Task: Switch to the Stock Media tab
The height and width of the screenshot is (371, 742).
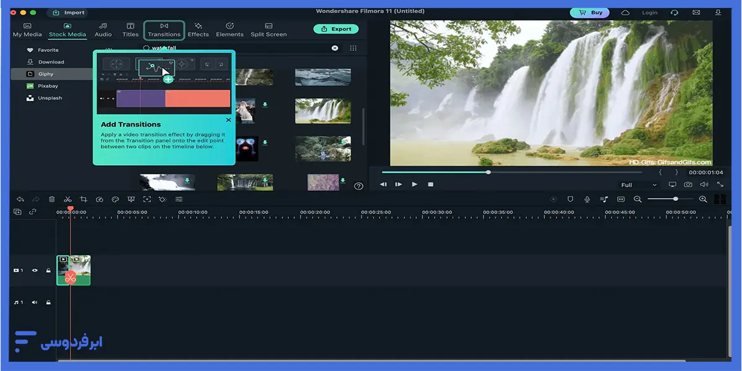Action: (x=67, y=30)
